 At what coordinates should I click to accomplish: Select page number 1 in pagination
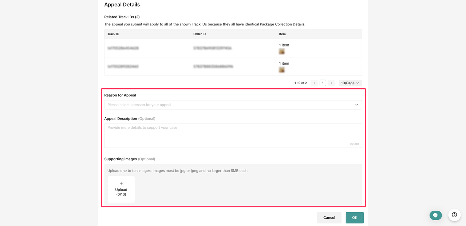(x=323, y=83)
